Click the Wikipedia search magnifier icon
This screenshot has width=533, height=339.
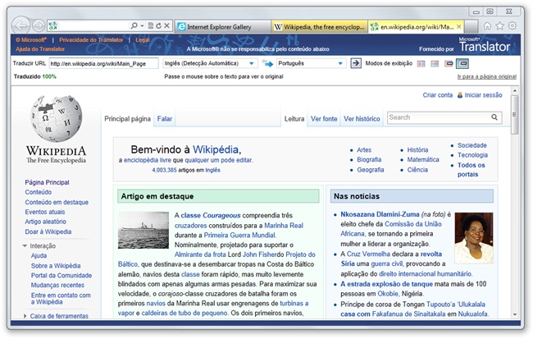494,117
